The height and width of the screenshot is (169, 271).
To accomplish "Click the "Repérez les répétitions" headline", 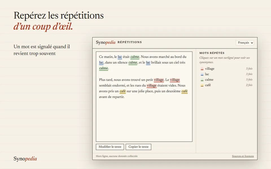I will [59, 16].
